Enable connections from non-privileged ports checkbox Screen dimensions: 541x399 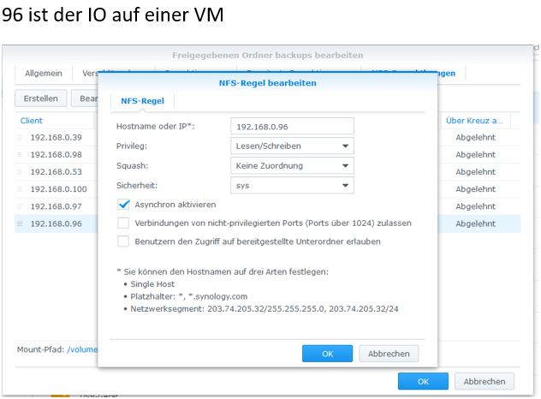[x=123, y=223]
